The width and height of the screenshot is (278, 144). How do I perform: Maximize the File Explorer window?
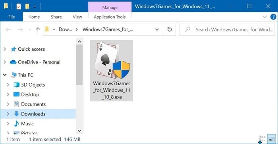249,6
